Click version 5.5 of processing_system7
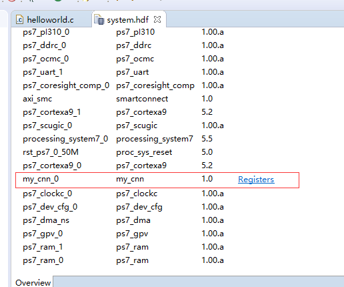The image size is (344, 287). coord(207,139)
